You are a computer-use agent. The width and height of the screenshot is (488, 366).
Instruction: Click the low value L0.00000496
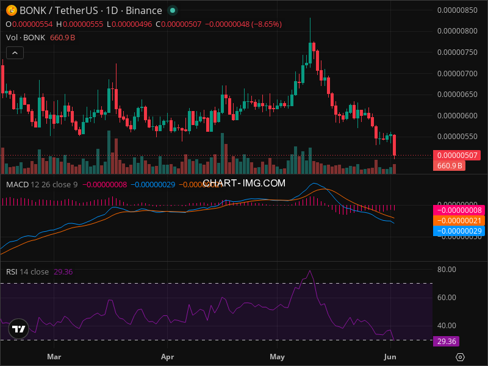(x=129, y=24)
